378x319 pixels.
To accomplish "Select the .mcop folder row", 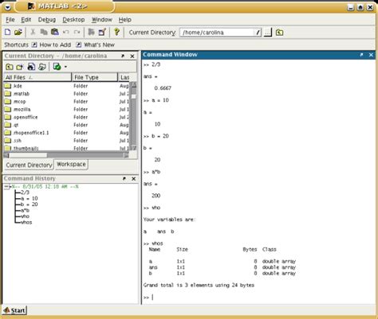I will pyautogui.click(x=67, y=102).
